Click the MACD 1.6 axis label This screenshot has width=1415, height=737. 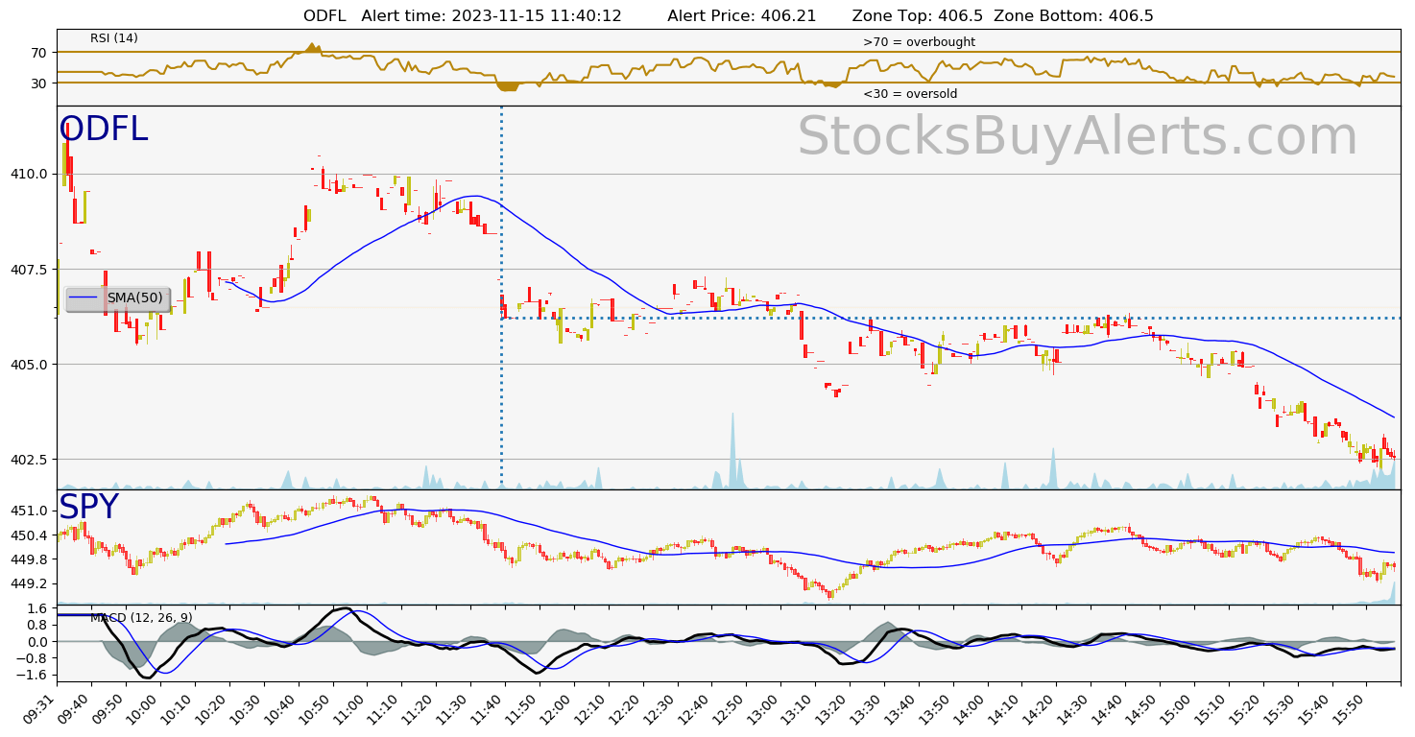coord(39,608)
